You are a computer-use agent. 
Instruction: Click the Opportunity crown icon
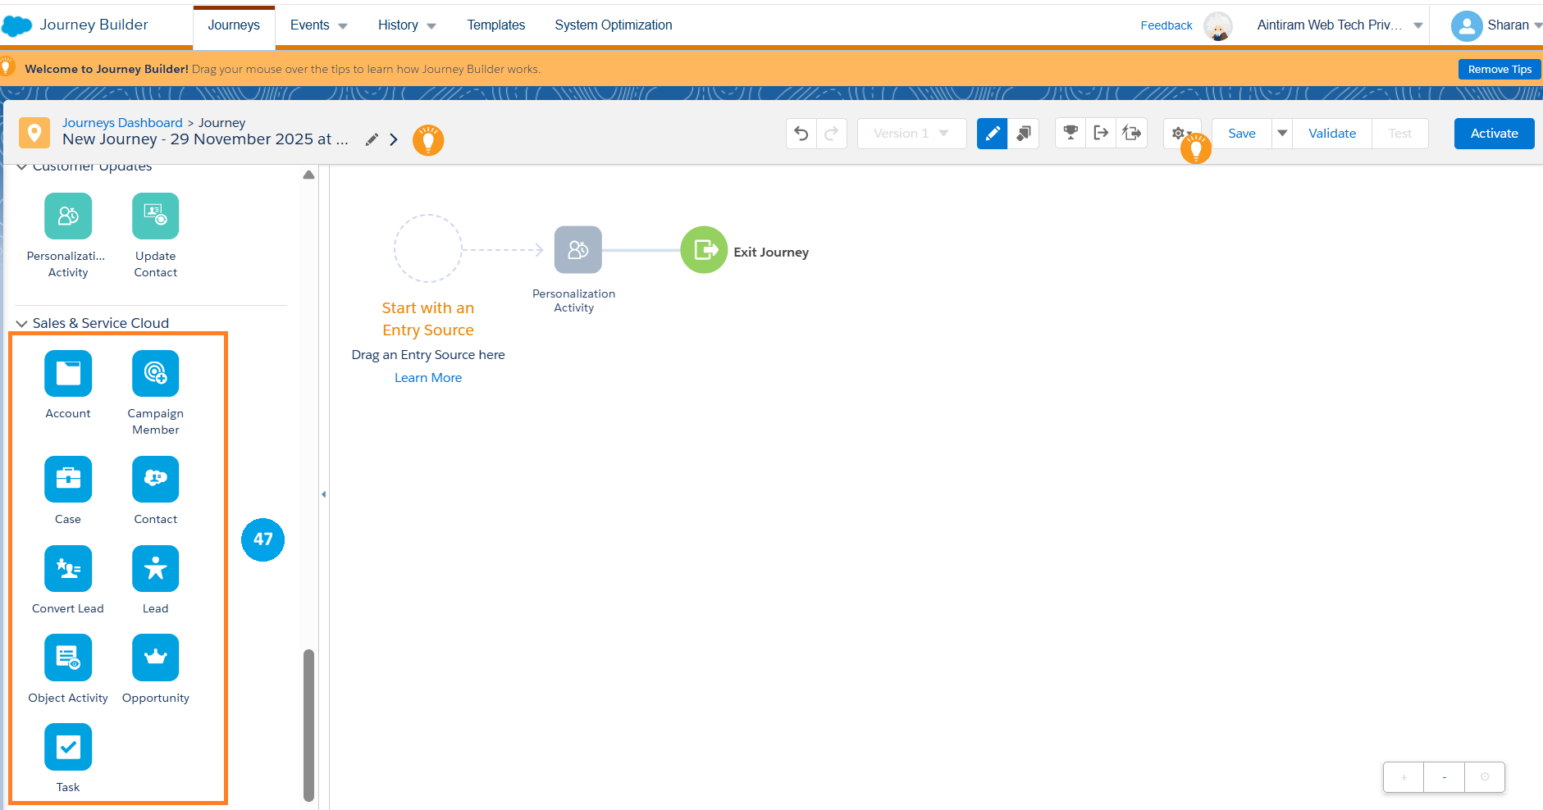click(x=155, y=658)
